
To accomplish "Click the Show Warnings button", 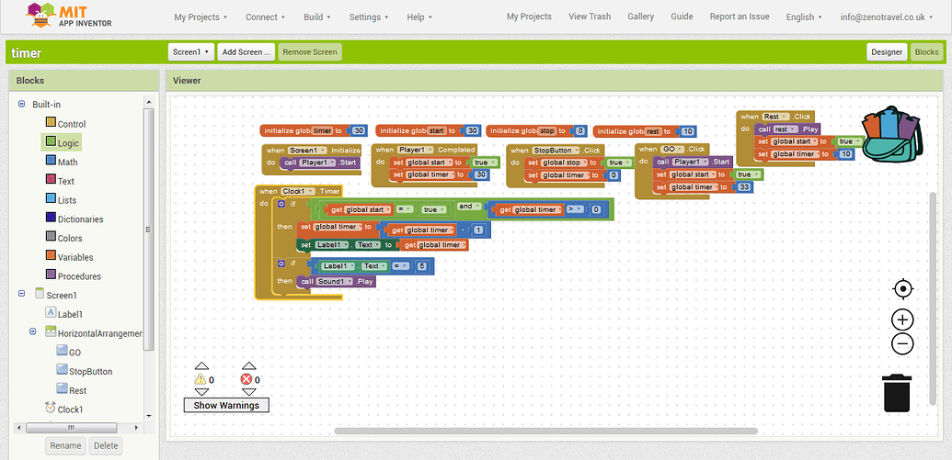I will tap(226, 405).
